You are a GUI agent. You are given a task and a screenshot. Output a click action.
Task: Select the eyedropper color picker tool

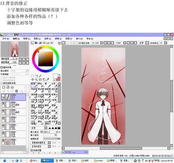pos(48,80)
